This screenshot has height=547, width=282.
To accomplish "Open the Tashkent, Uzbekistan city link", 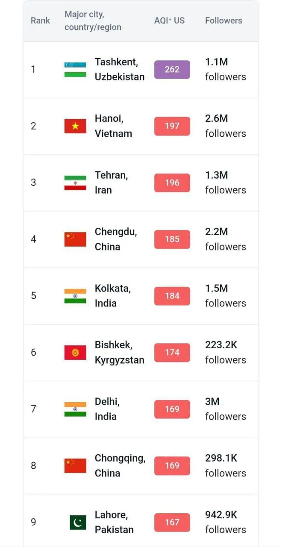I will click(119, 70).
